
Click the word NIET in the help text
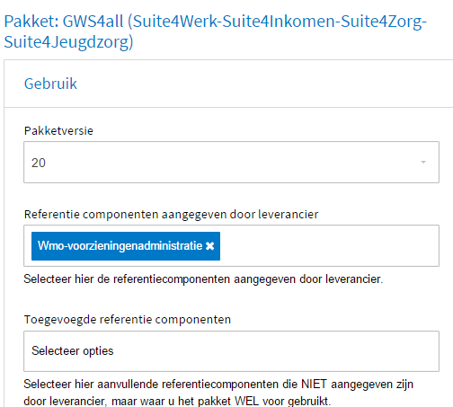click(x=314, y=384)
